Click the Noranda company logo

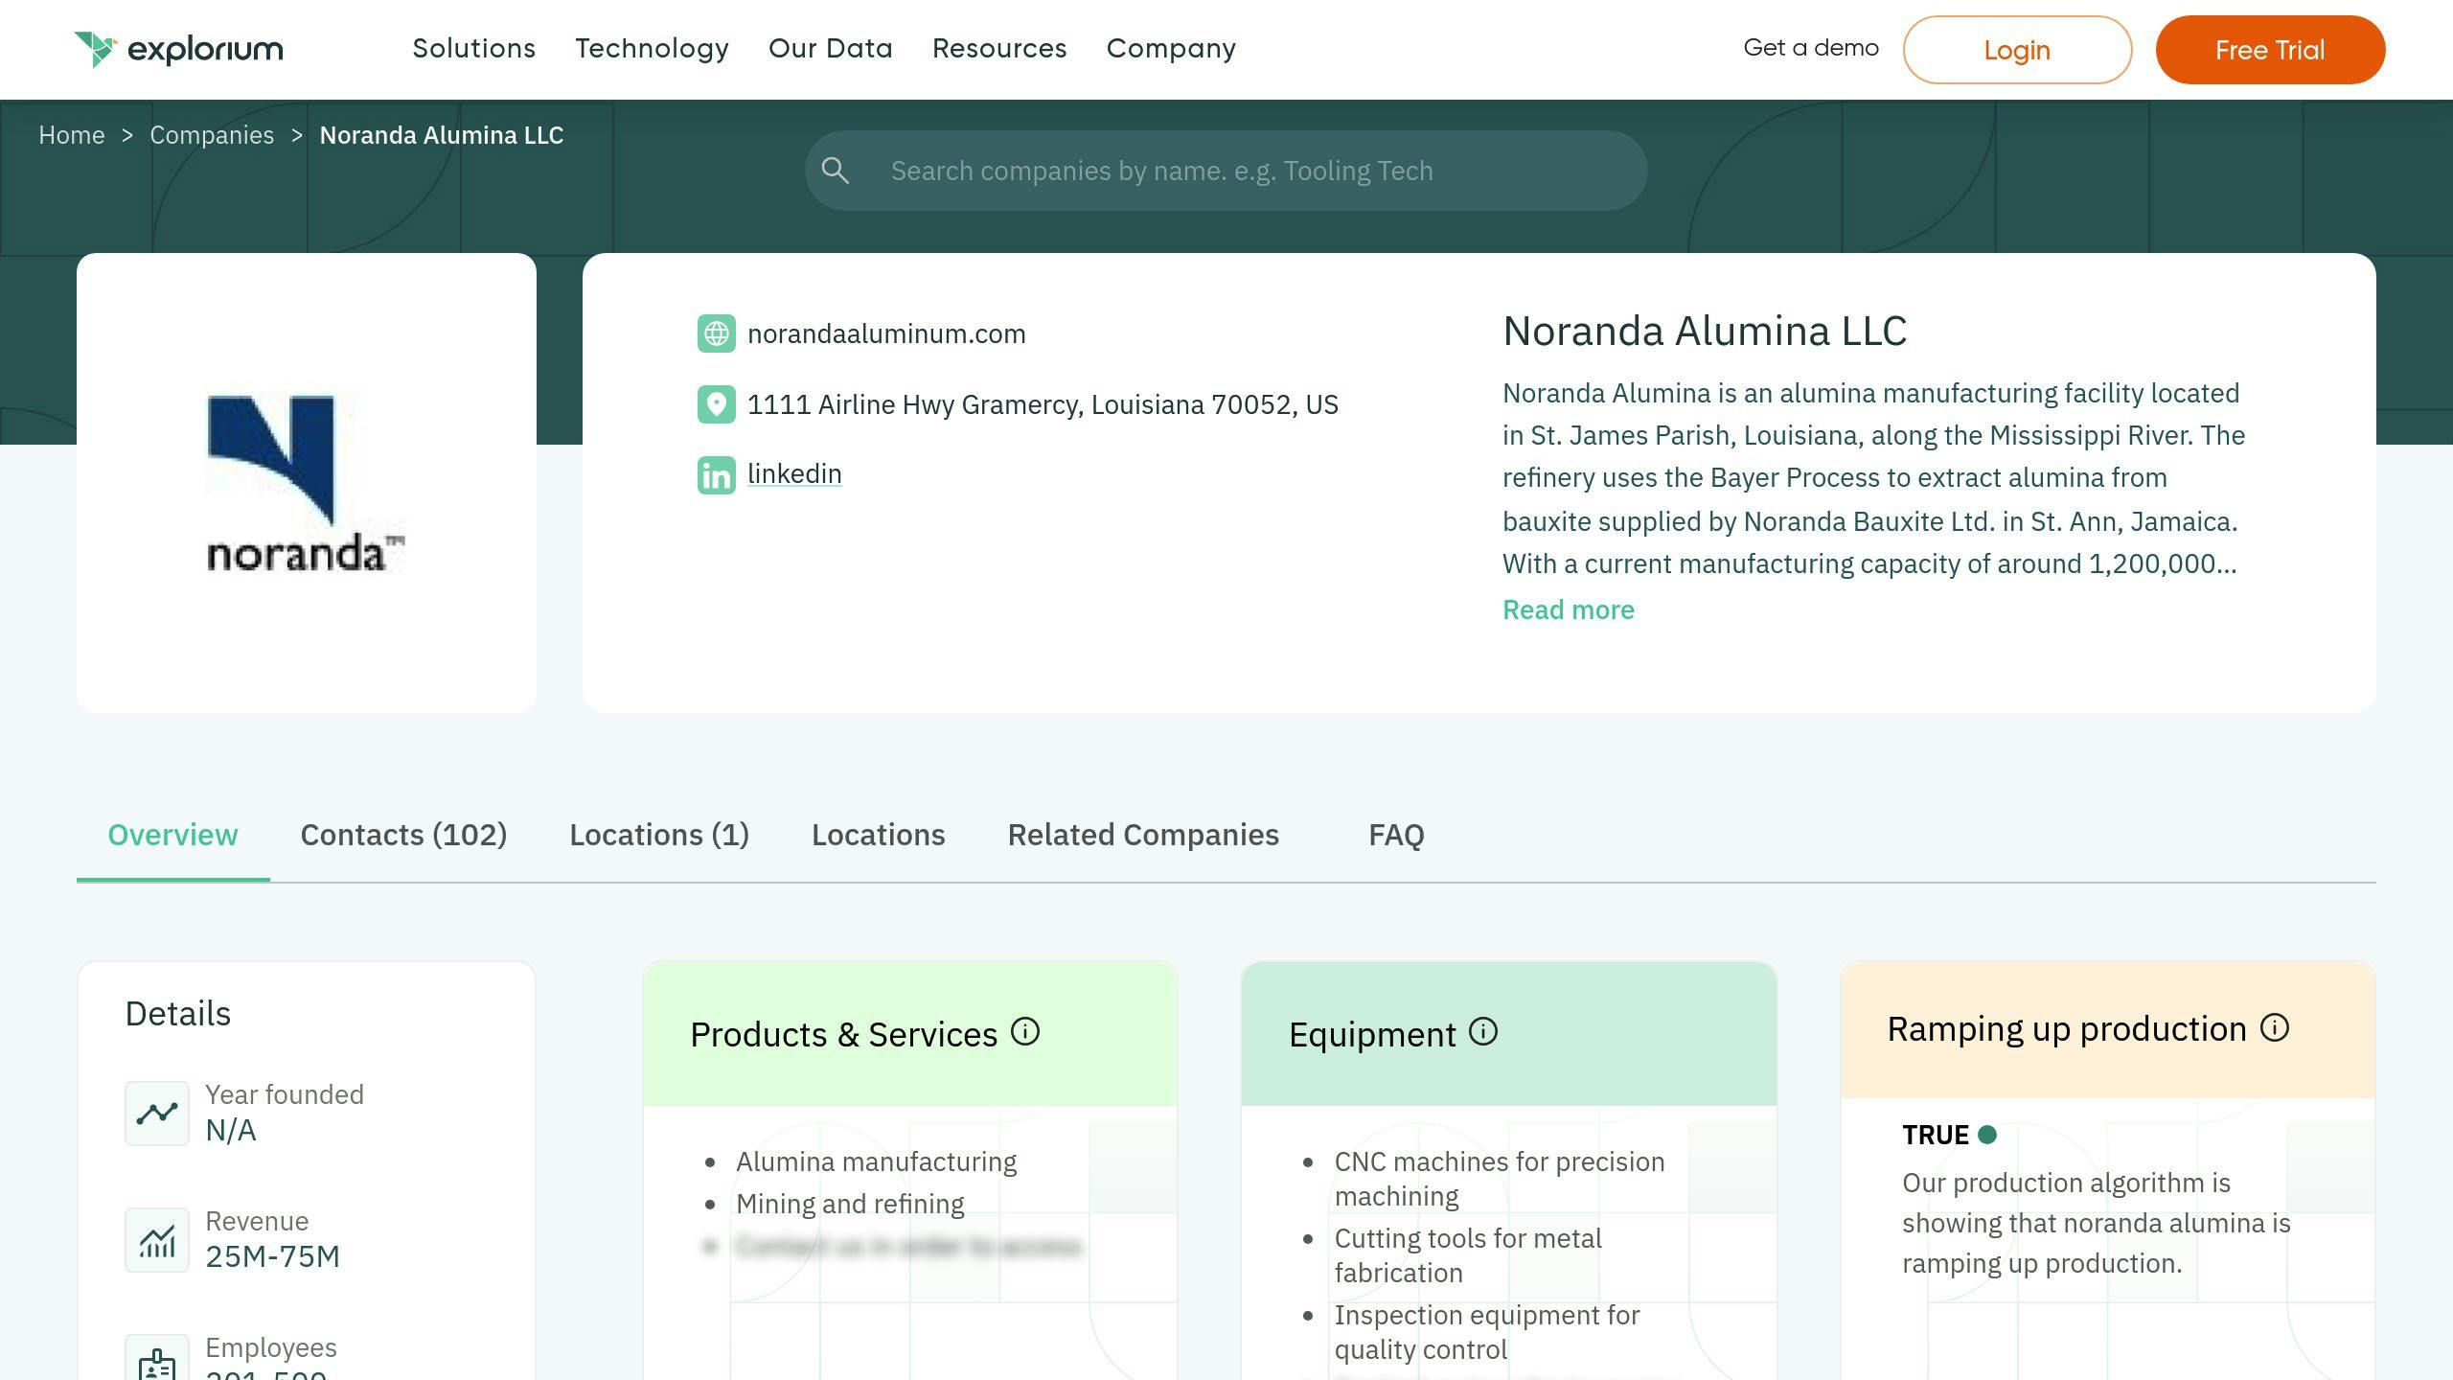coord(306,483)
